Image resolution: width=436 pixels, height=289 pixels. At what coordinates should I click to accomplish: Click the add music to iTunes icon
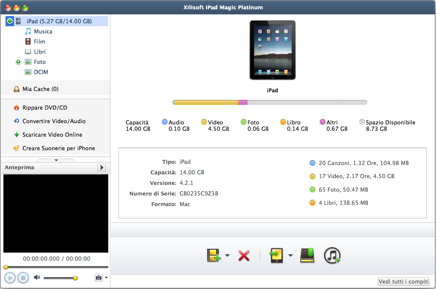pyautogui.click(x=332, y=255)
